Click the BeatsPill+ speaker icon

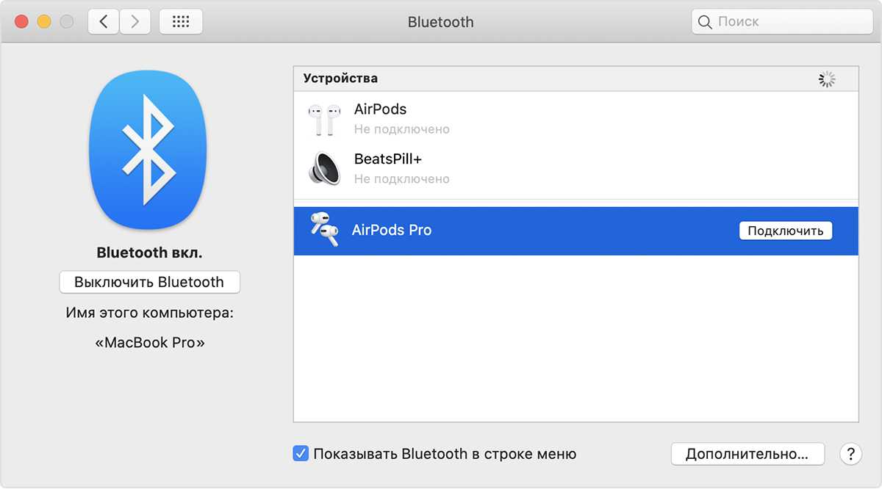pyautogui.click(x=324, y=168)
